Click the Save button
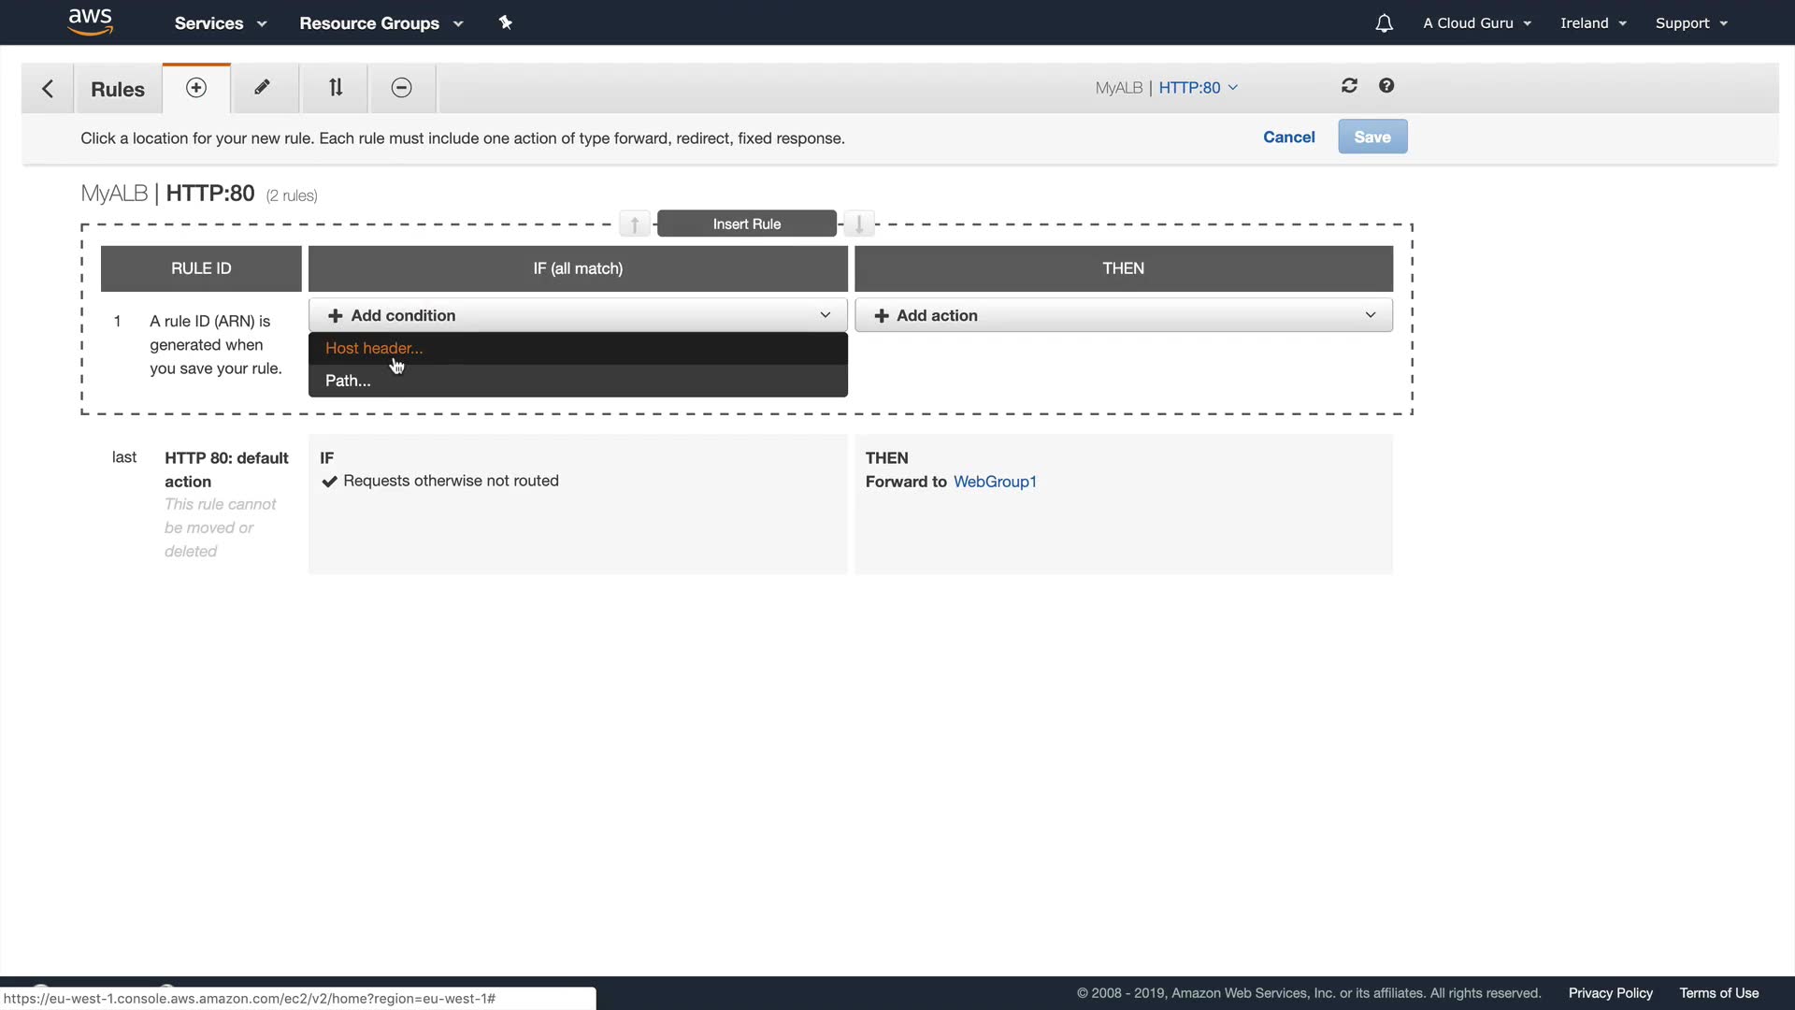 point(1371,137)
